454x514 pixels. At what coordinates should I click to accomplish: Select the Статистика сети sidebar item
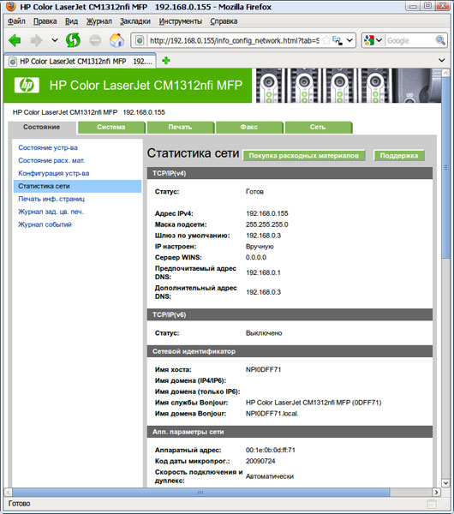click(77, 186)
